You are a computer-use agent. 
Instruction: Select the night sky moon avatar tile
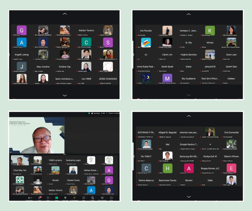tap(146, 79)
